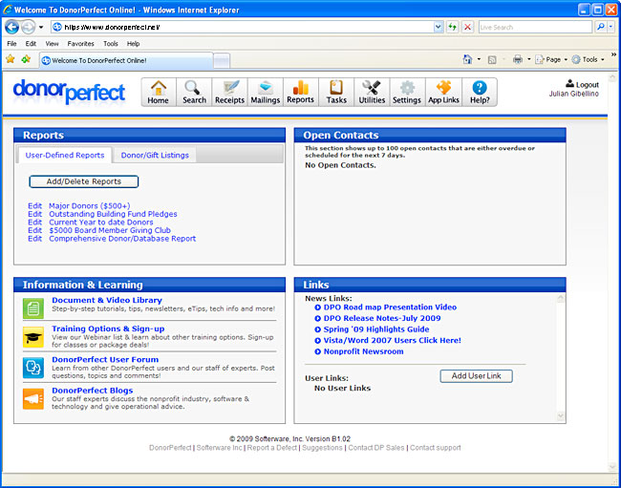Click the Print printer icon
Screen dimensions: 621x488
[x=518, y=59]
